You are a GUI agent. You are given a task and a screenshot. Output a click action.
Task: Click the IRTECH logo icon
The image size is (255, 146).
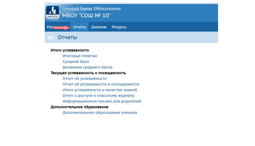52,12
